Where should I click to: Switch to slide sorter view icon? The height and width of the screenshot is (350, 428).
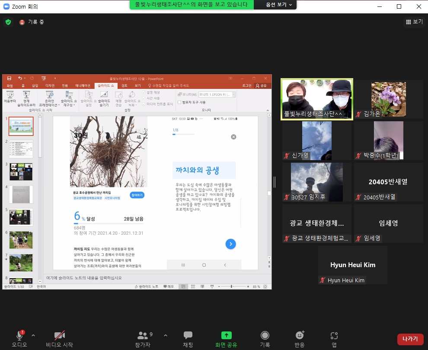pos(193,287)
